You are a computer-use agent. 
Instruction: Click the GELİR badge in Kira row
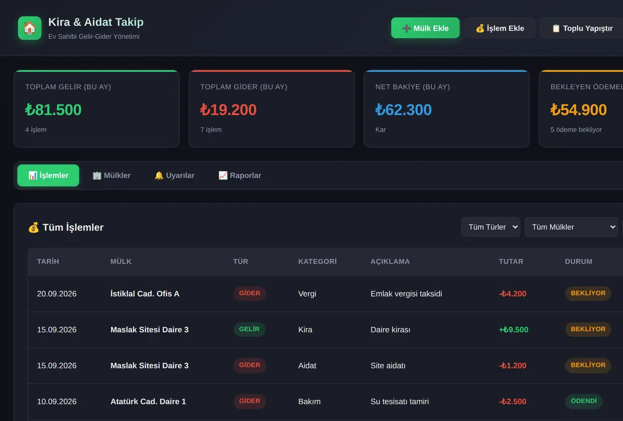coord(249,329)
